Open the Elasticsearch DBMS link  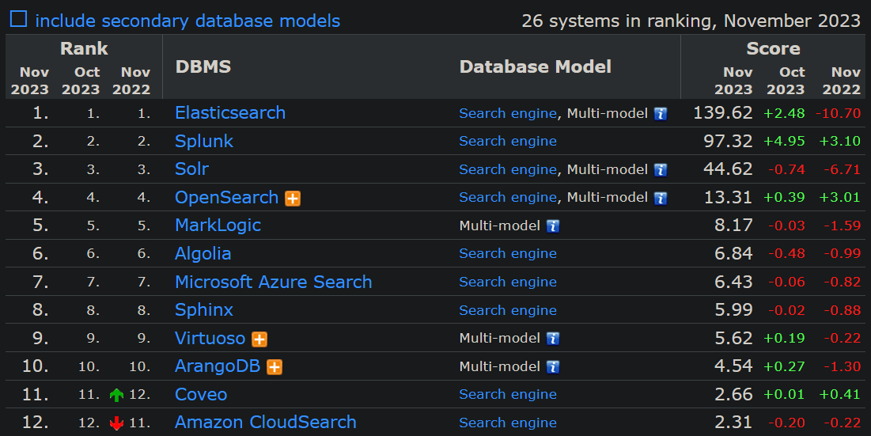[x=230, y=112]
